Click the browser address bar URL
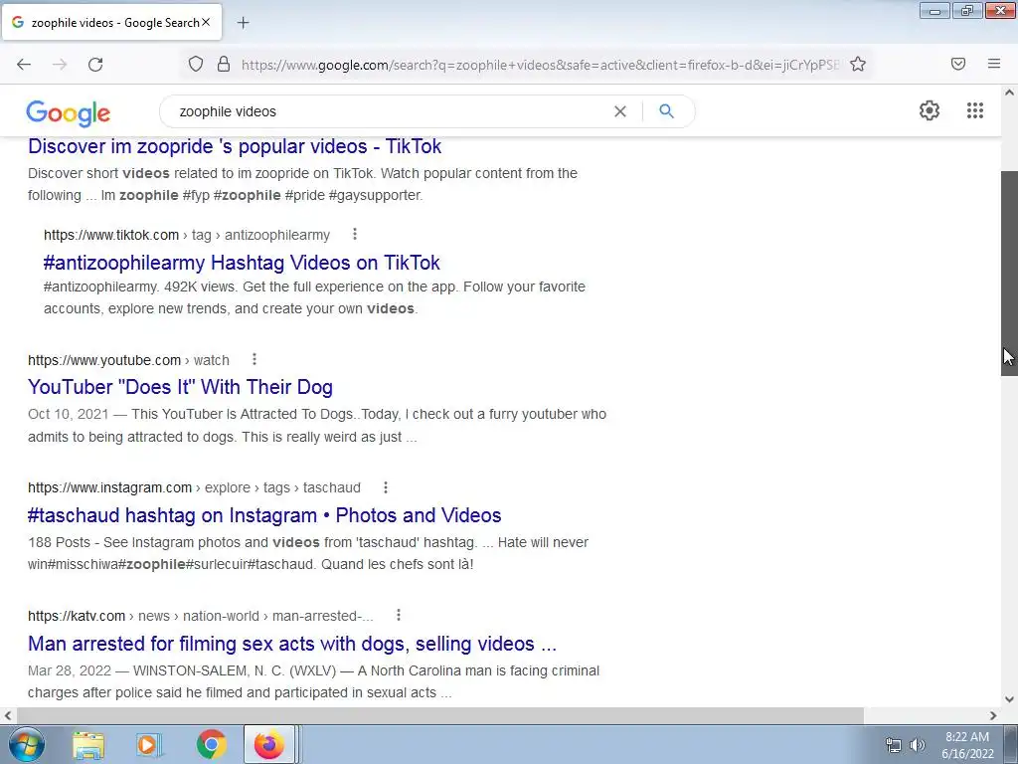 tap(540, 65)
